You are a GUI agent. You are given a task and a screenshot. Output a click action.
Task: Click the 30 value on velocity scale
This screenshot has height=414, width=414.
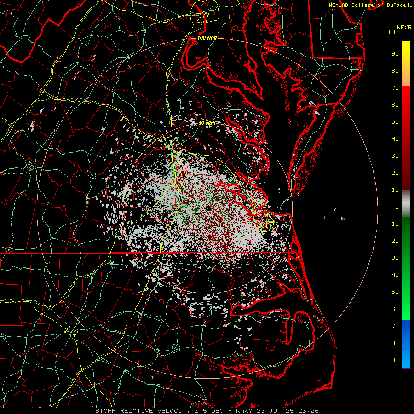pyautogui.click(x=395, y=156)
